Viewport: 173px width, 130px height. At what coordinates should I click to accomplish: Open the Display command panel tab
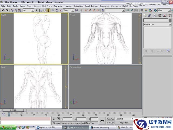tap(164, 16)
